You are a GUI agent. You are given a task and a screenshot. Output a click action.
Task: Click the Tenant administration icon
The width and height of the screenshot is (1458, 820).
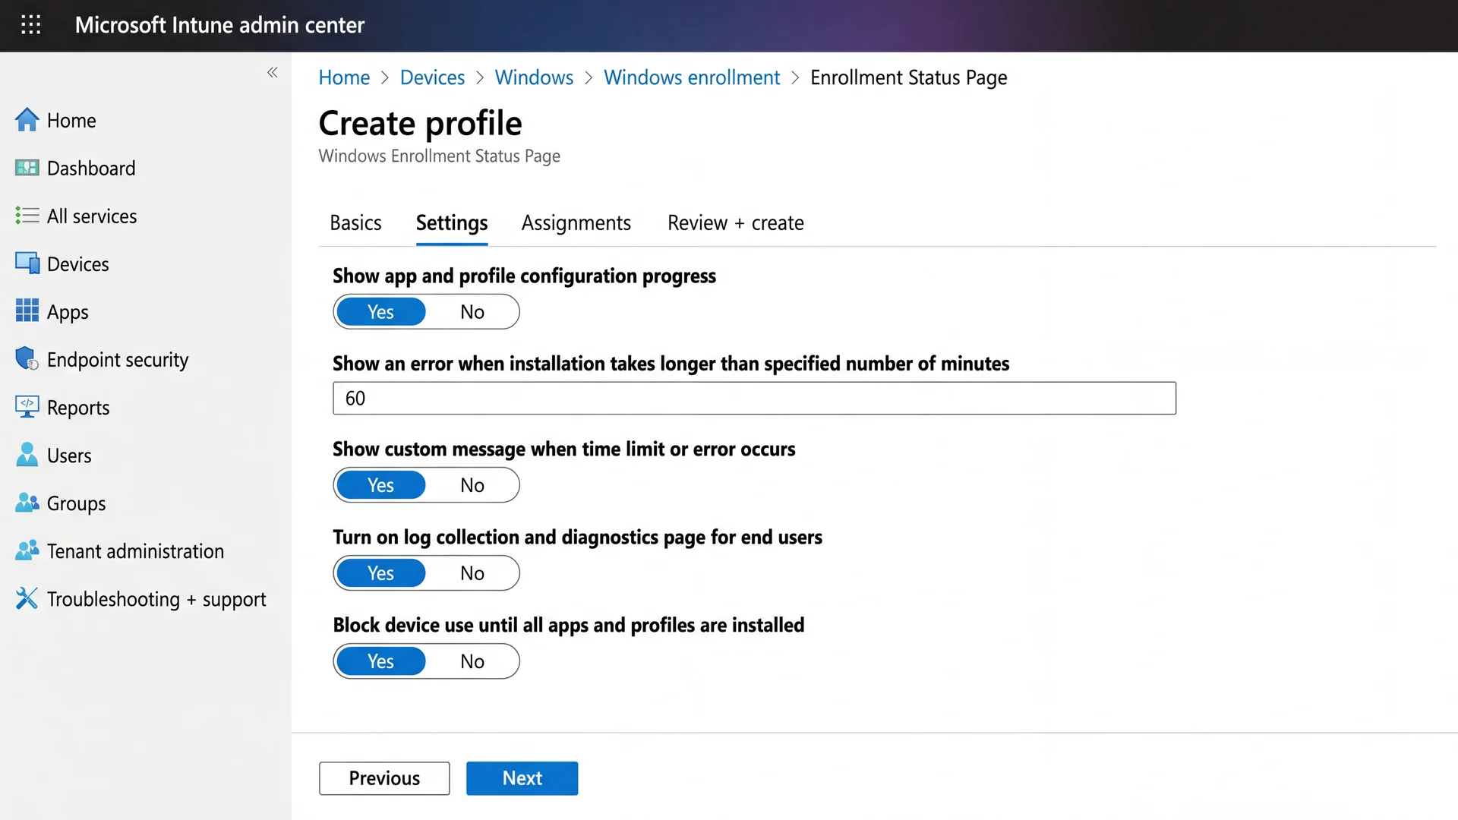[27, 550]
